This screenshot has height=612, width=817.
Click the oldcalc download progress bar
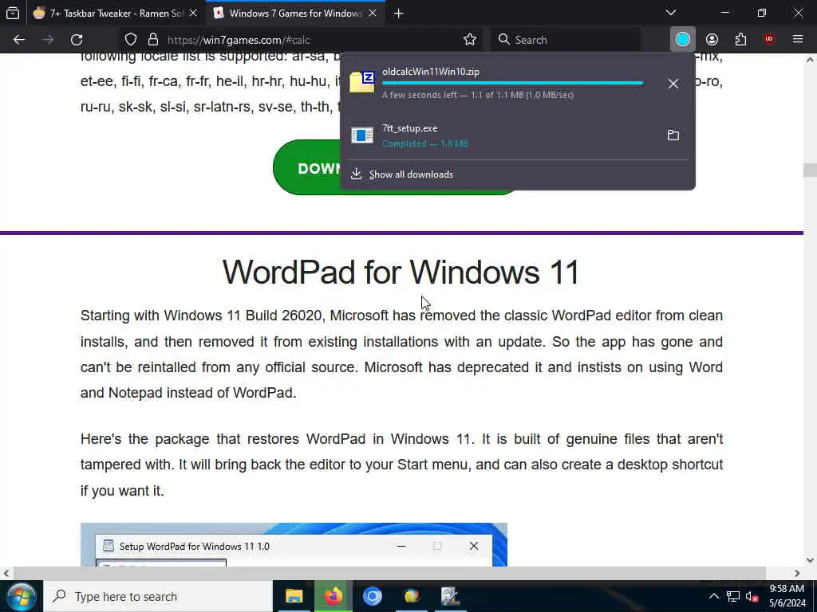[513, 83]
